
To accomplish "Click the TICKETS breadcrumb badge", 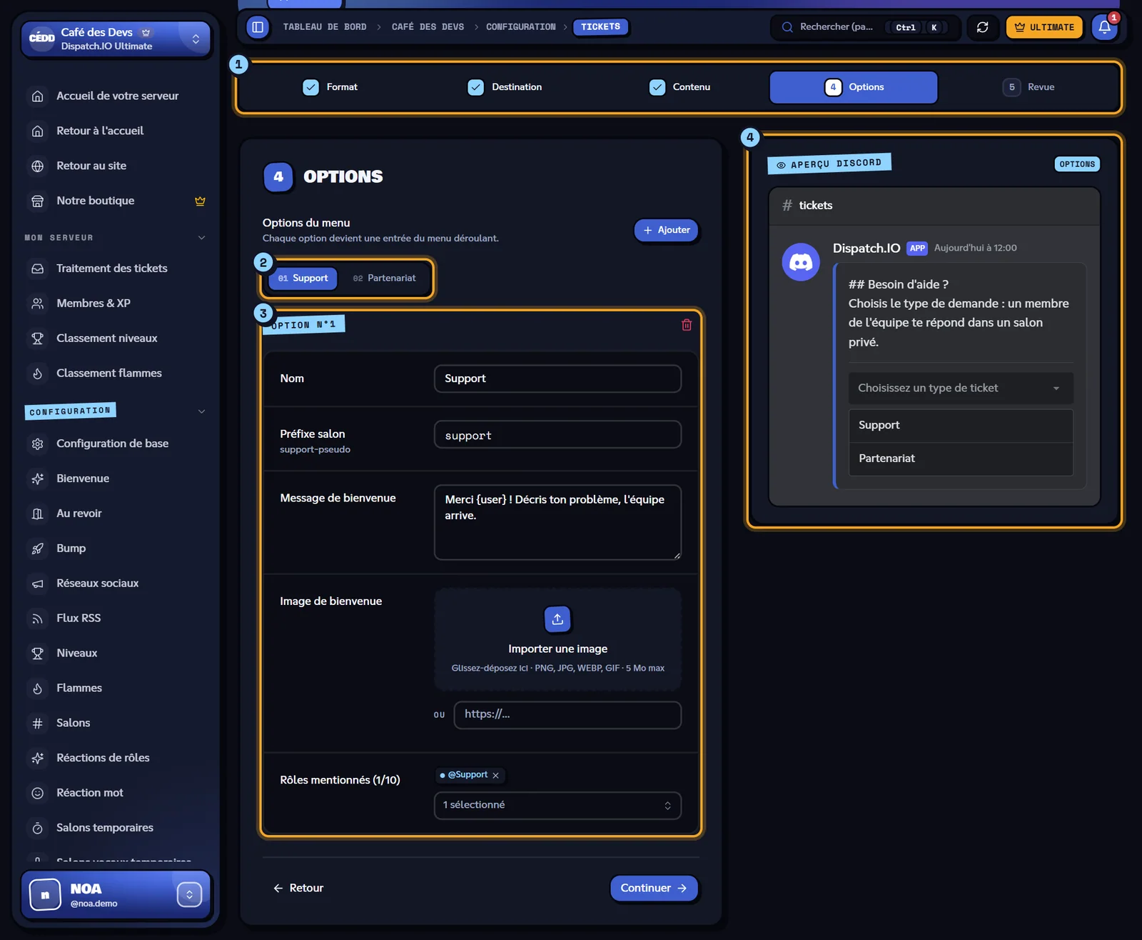I will point(600,27).
